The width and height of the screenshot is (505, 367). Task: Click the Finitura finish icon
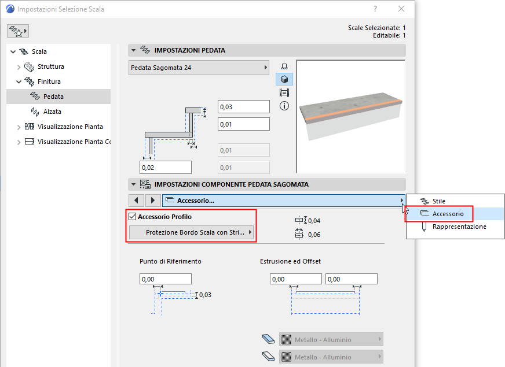pos(30,81)
